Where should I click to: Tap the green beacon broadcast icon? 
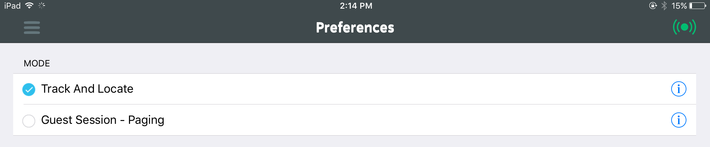(x=684, y=27)
